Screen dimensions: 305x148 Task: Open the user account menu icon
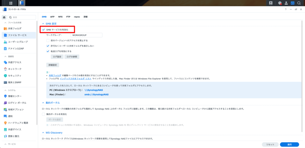tap(286, 3)
